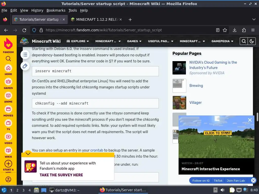Click the crontab link
Viewport: 259px width, 194px height.
[x=97, y=150]
